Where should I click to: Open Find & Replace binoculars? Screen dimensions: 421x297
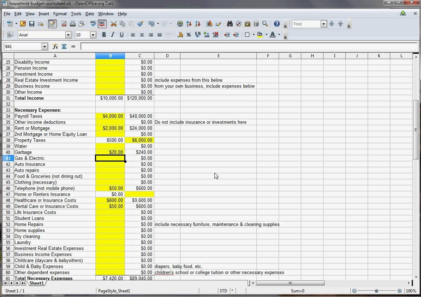click(230, 24)
